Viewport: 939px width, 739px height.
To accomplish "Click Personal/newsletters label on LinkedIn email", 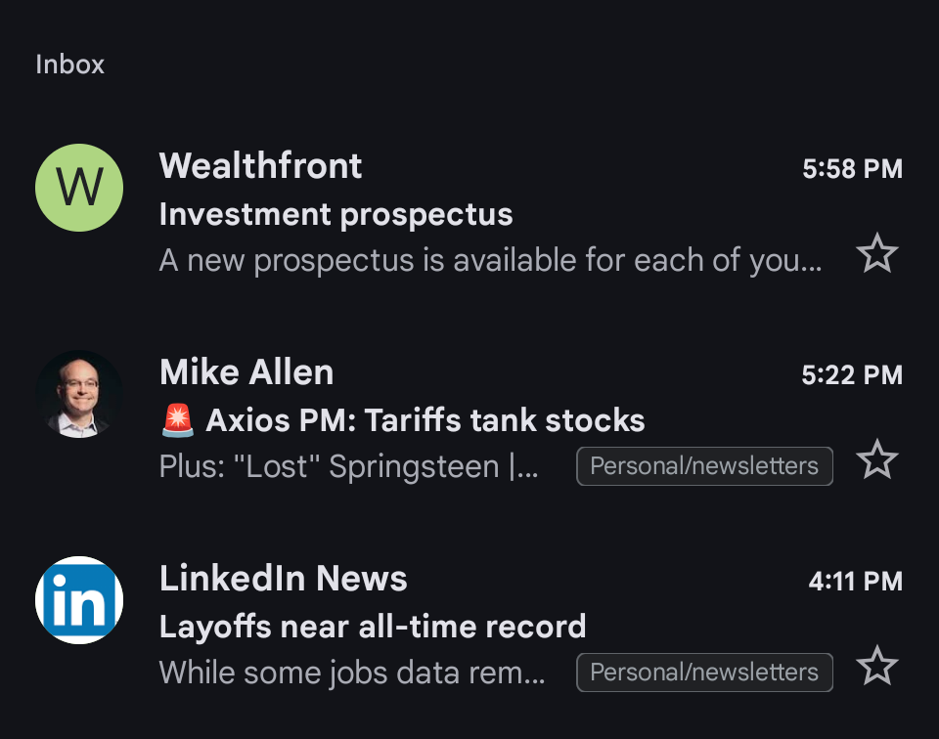I will [704, 673].
